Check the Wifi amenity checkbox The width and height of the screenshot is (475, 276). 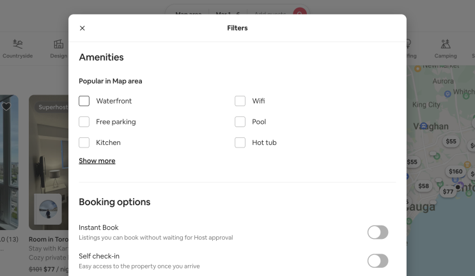coord(240,101)
